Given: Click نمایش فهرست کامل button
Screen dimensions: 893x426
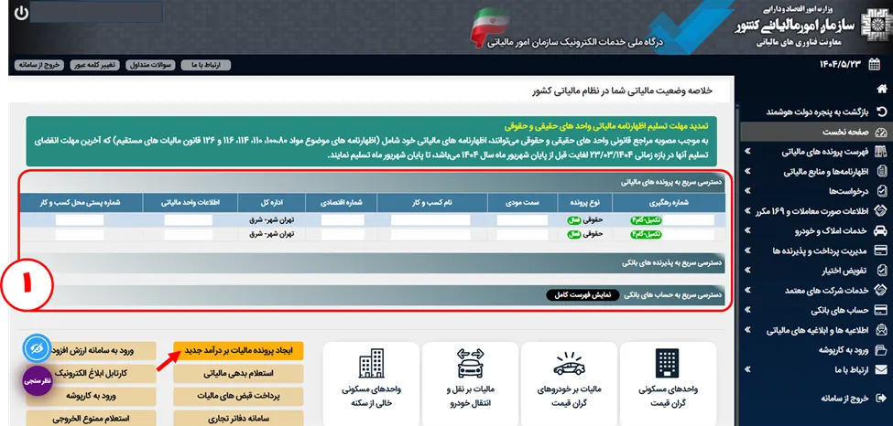Looking at the screenshot, I should point(581,295).
